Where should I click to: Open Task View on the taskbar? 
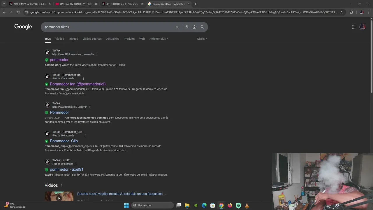pyautogui.click(x=179, y=205)
